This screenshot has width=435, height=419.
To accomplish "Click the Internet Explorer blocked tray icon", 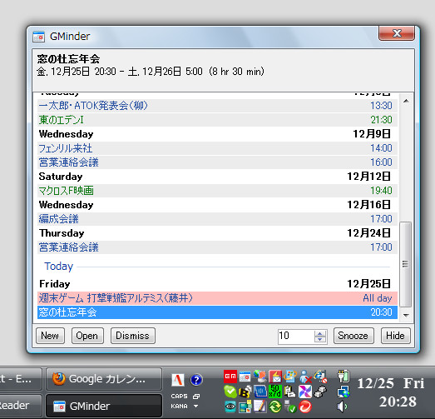I will pyautogui.click(x=320, y=377).
